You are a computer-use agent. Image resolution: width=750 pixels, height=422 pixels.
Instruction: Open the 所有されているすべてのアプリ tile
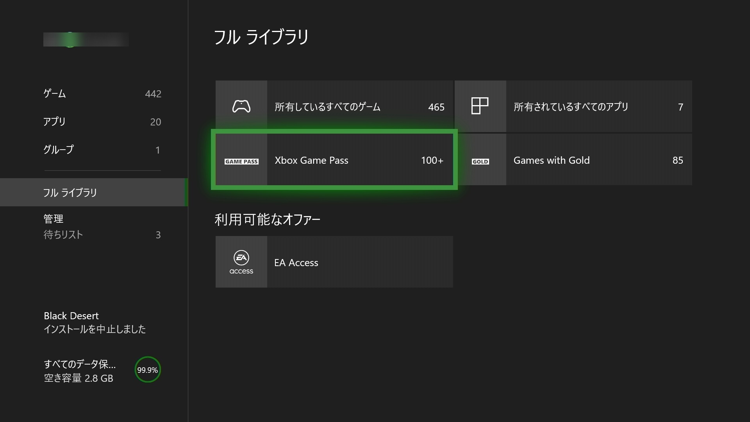click(x=598, y=106)
